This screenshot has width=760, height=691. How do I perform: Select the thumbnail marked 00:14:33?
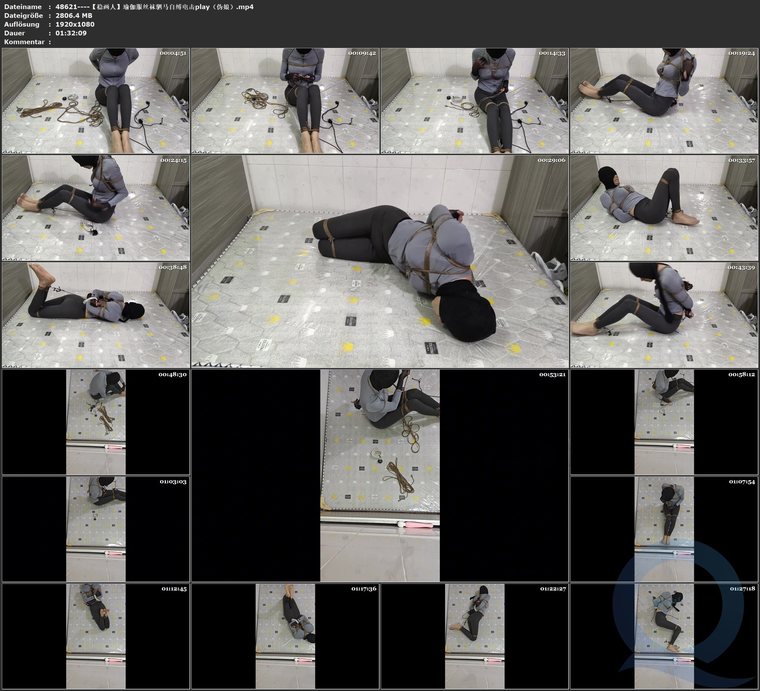474,100
